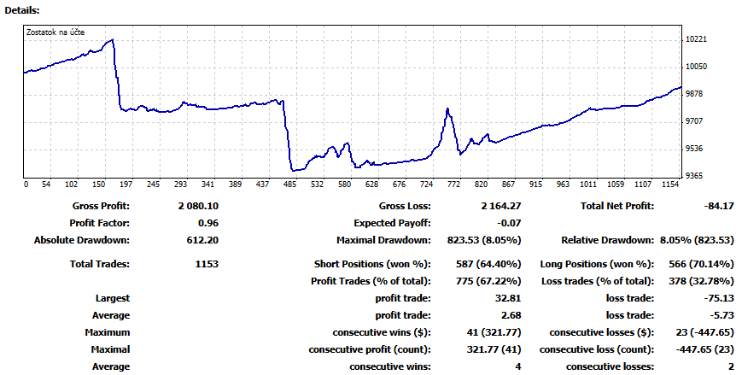Click the "Relative Drawdown:" label
The width and height of the screenshot is (742, 375).
coord(606,240)
